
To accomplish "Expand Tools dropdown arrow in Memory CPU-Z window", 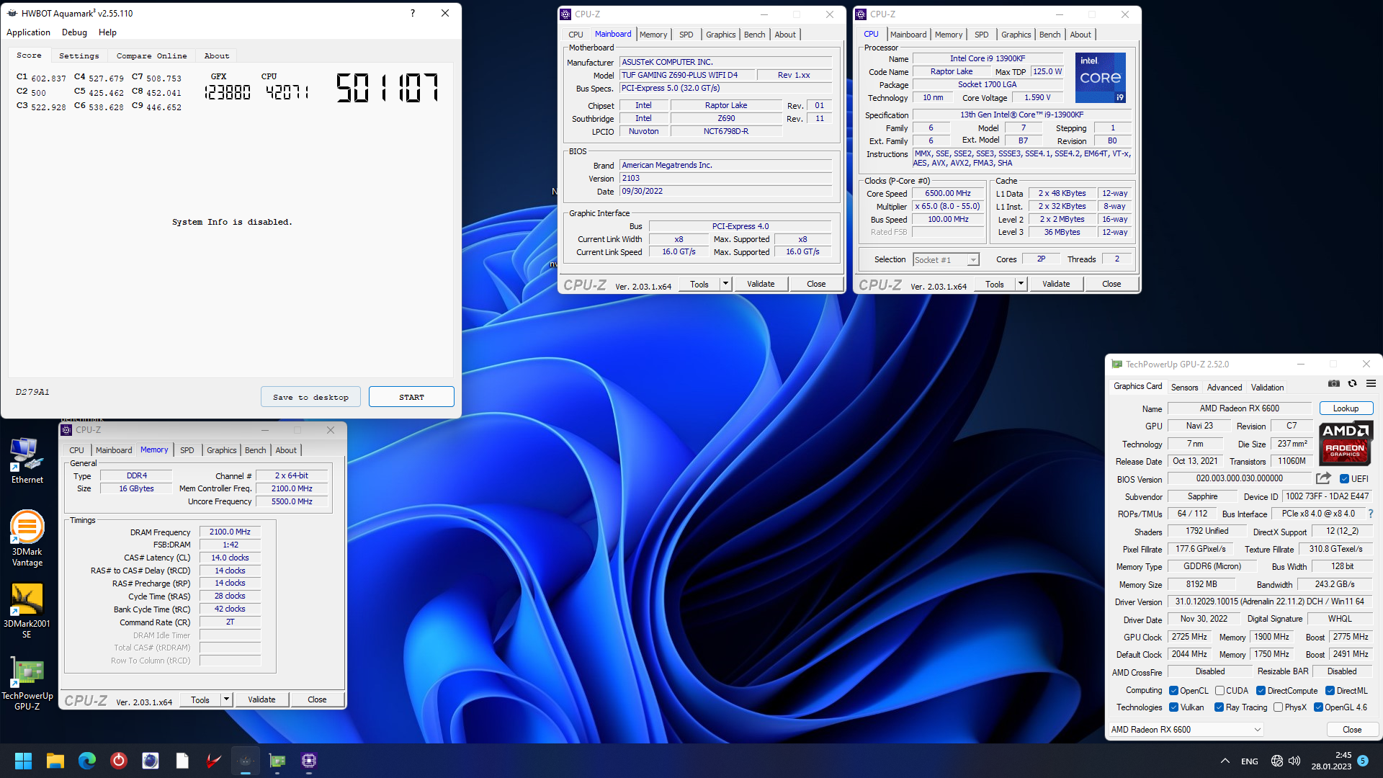I will (x=226, y=699).
